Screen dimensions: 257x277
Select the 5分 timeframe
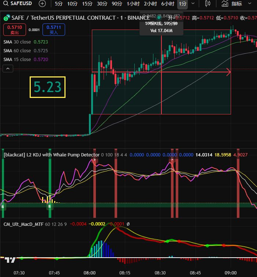(59, 4)
